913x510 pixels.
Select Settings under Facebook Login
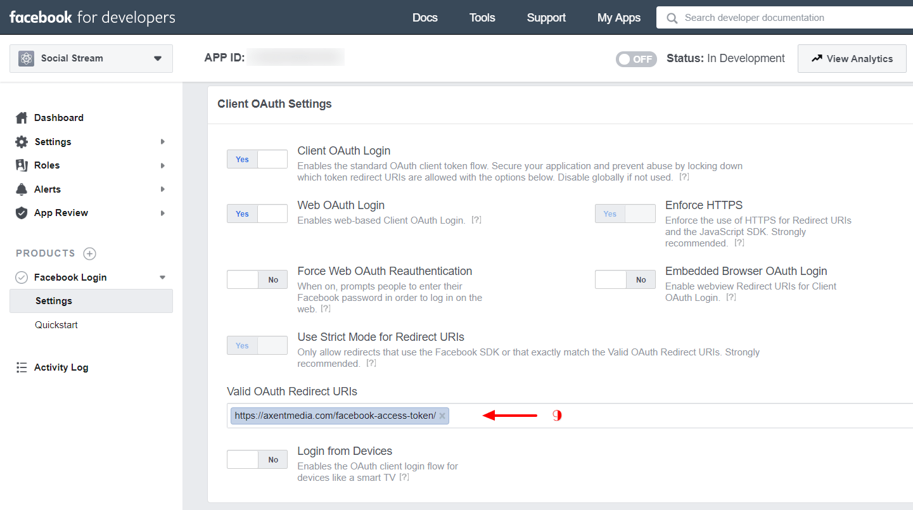coord(91,301)
